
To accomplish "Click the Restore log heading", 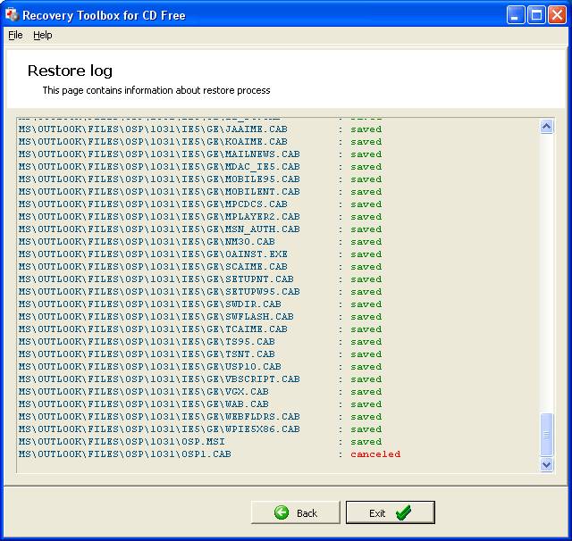I will click(x=70, y=71).
